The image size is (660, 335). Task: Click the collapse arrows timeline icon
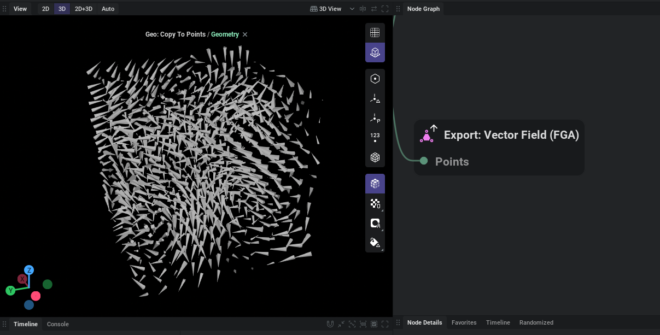tap(341, 324)
